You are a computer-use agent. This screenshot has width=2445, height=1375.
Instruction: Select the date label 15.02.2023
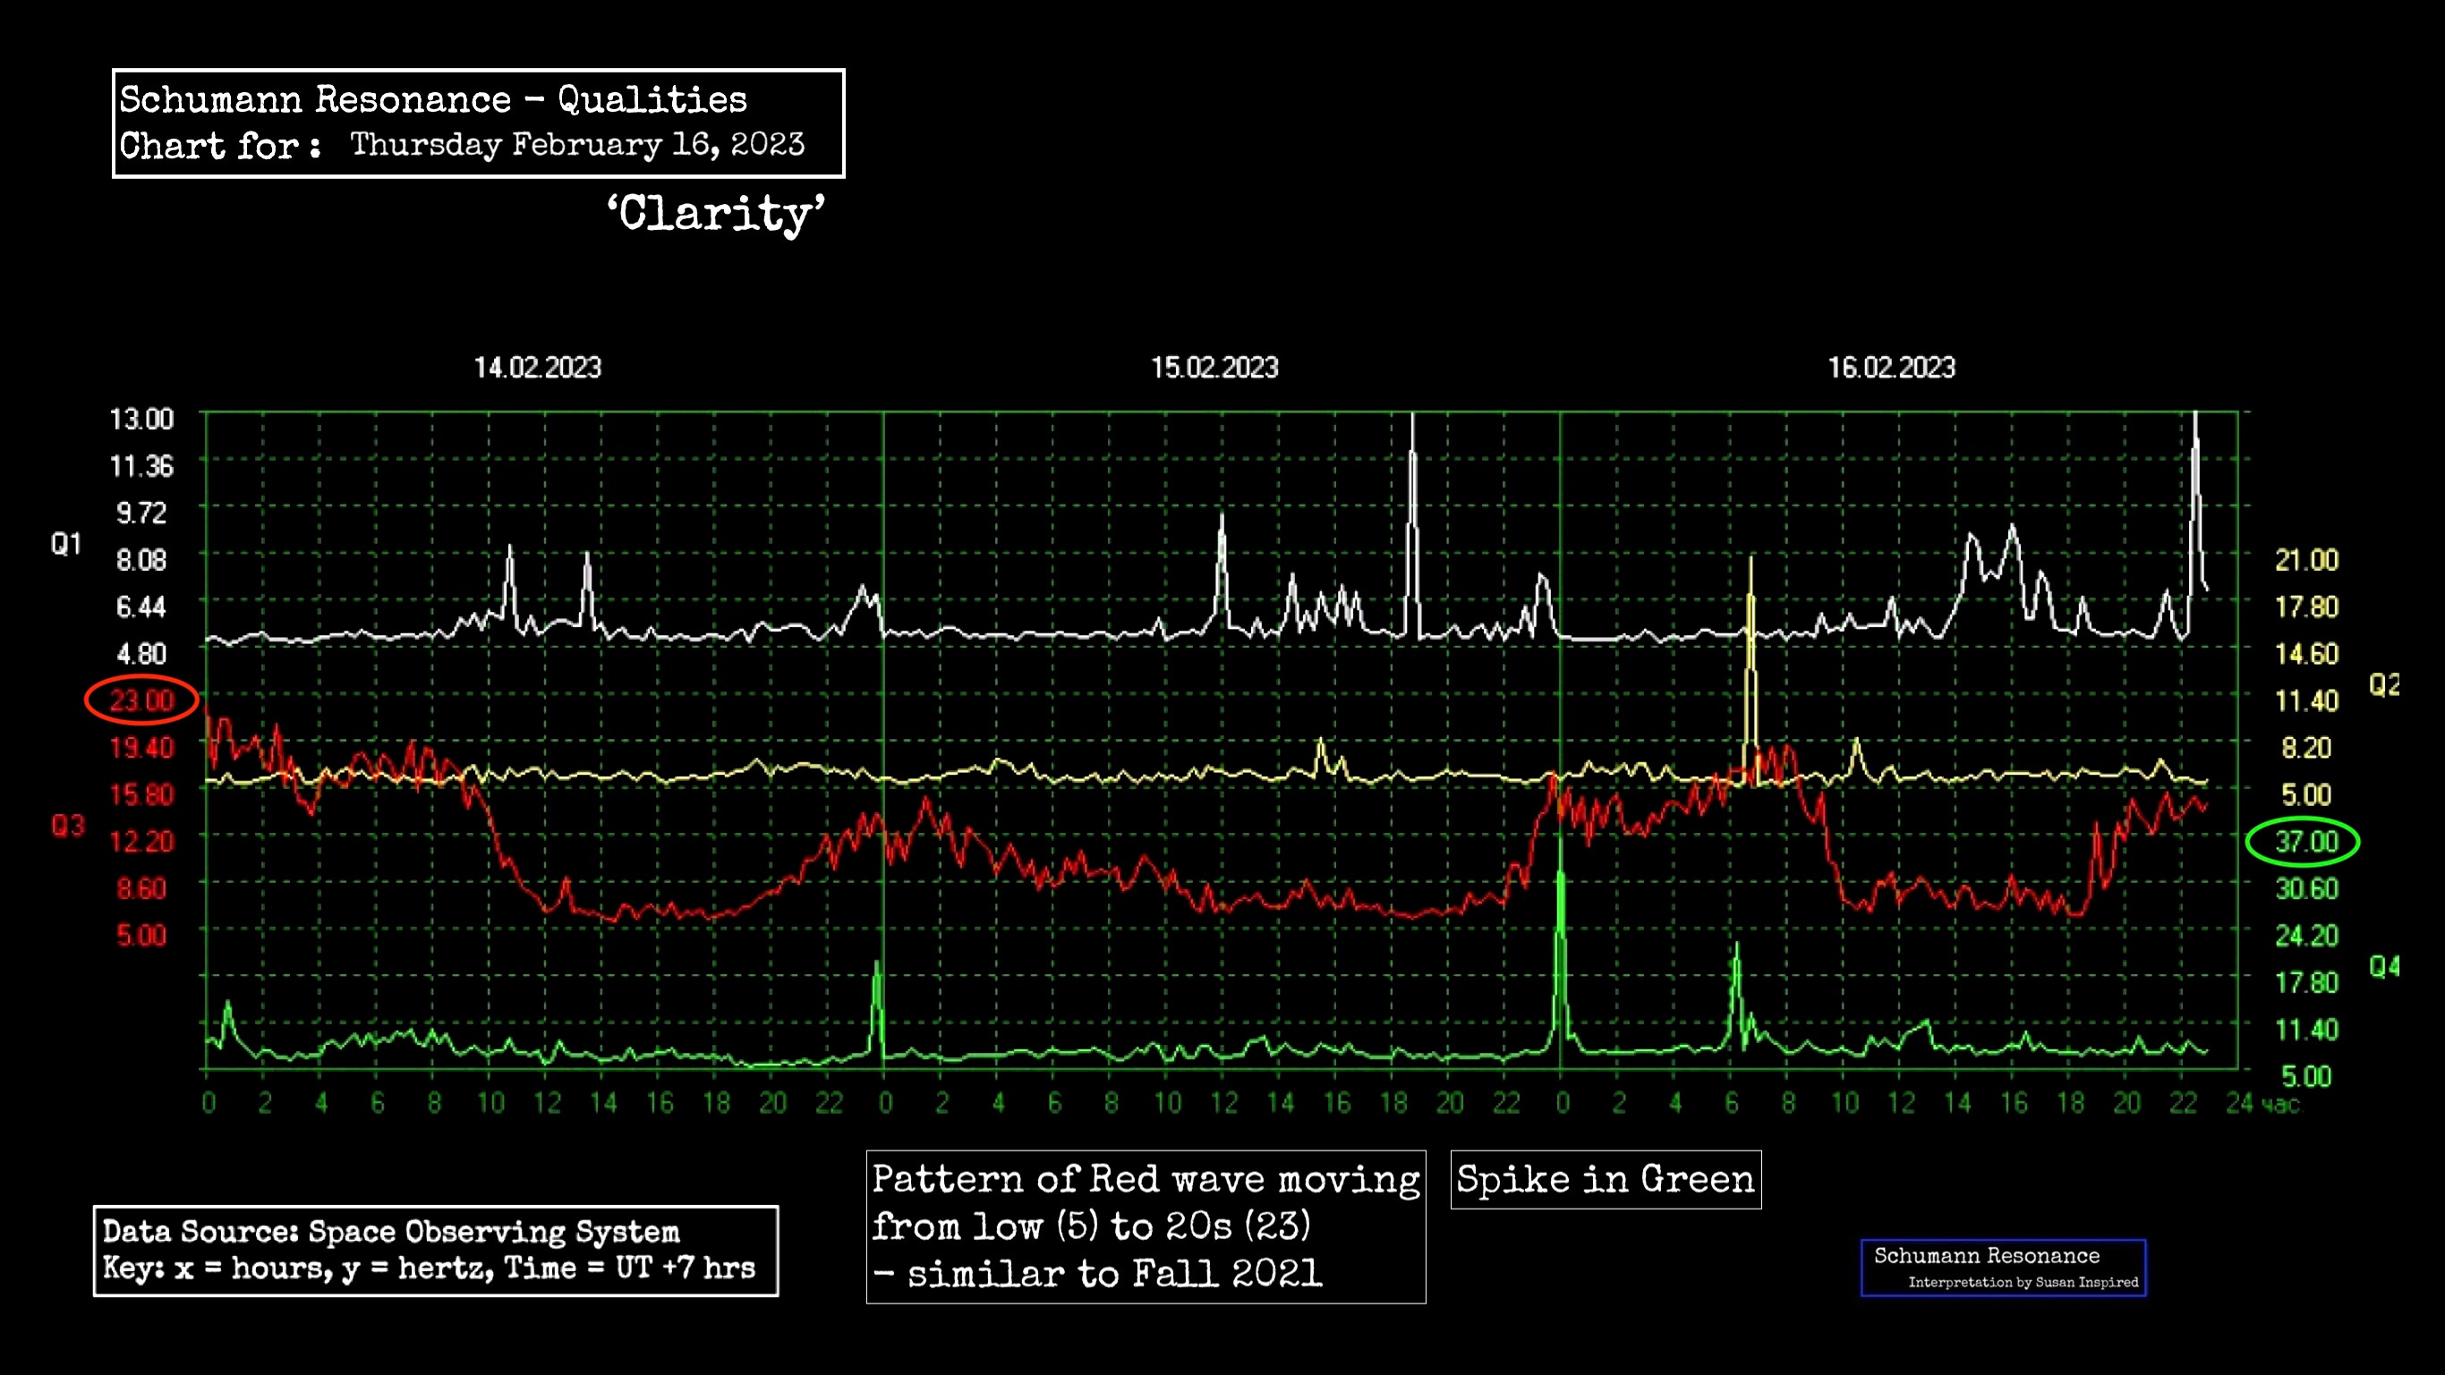coord(1214,369)
